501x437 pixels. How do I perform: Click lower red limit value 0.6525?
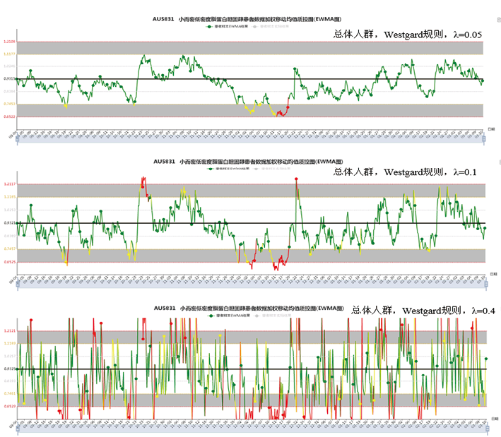pos(10,262)
